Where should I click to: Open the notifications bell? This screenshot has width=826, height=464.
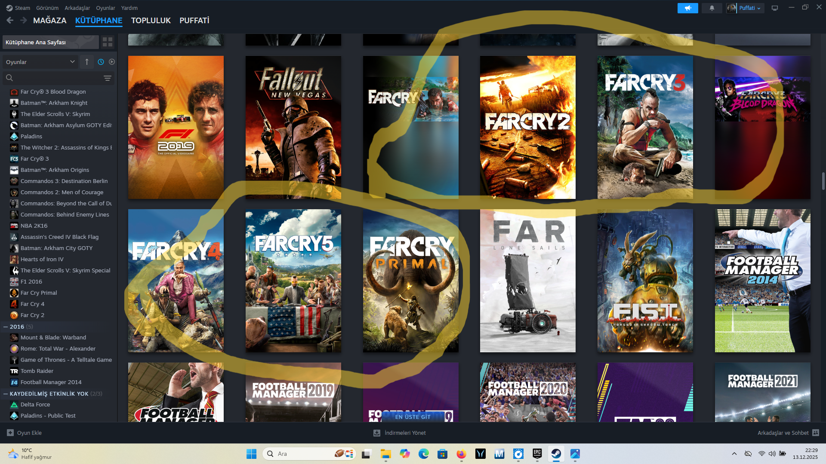tap(712, 8)
